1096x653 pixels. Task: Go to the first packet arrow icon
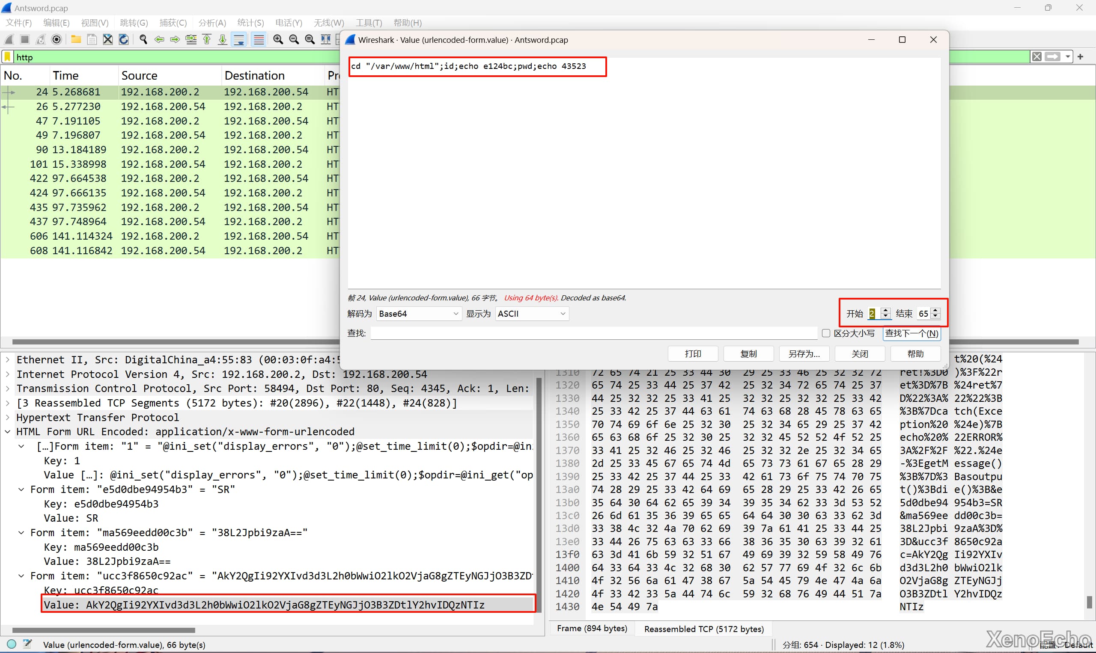click(x=206, y=40)
